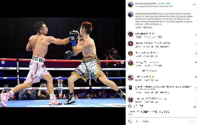Advance to next photo with right arrow
The height and width of the screenshot is (125, 198).
(122, 62)
